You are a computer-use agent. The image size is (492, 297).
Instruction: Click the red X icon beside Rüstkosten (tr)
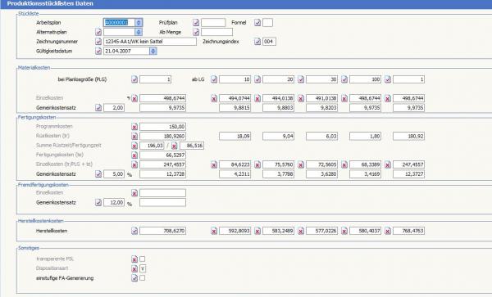click(x=134, y=137)
